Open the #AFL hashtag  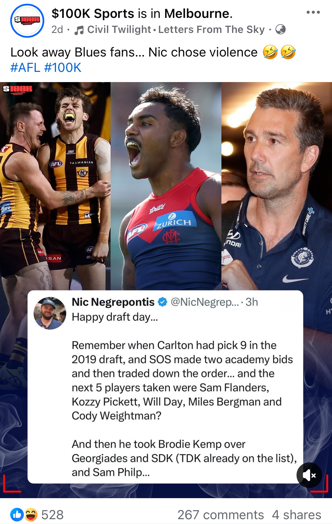coord(25,68)
